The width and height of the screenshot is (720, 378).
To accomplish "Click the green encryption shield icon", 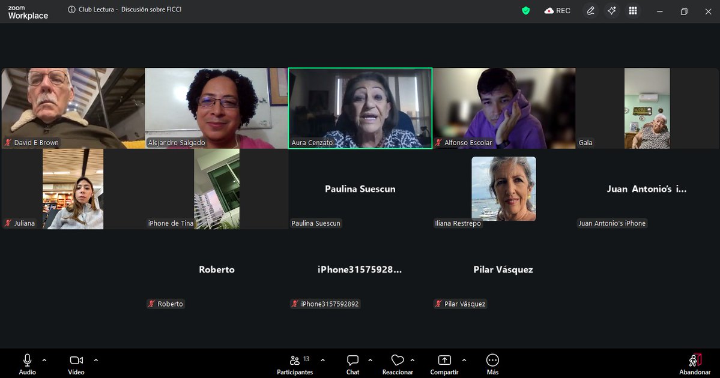I will coord(526,11).
